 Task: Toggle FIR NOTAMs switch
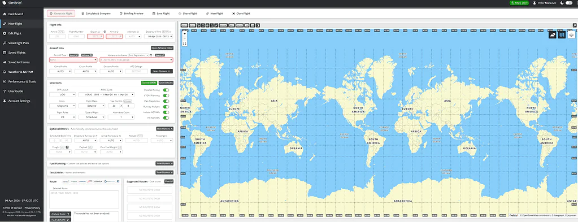click(x=166, y=117)
